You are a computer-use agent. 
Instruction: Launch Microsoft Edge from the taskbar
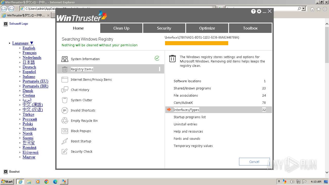pos(55,182)
